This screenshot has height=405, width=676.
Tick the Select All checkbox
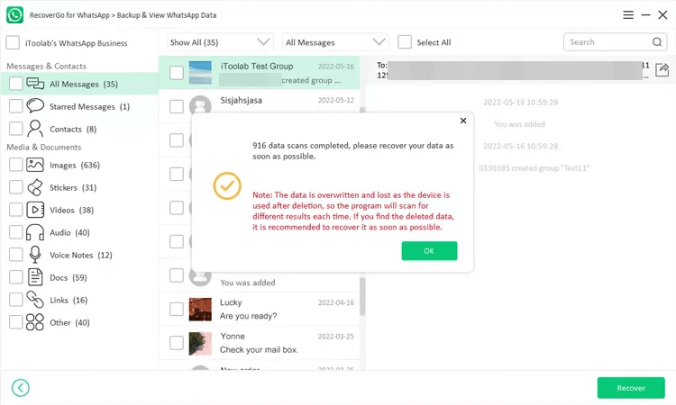click(405, 42)
